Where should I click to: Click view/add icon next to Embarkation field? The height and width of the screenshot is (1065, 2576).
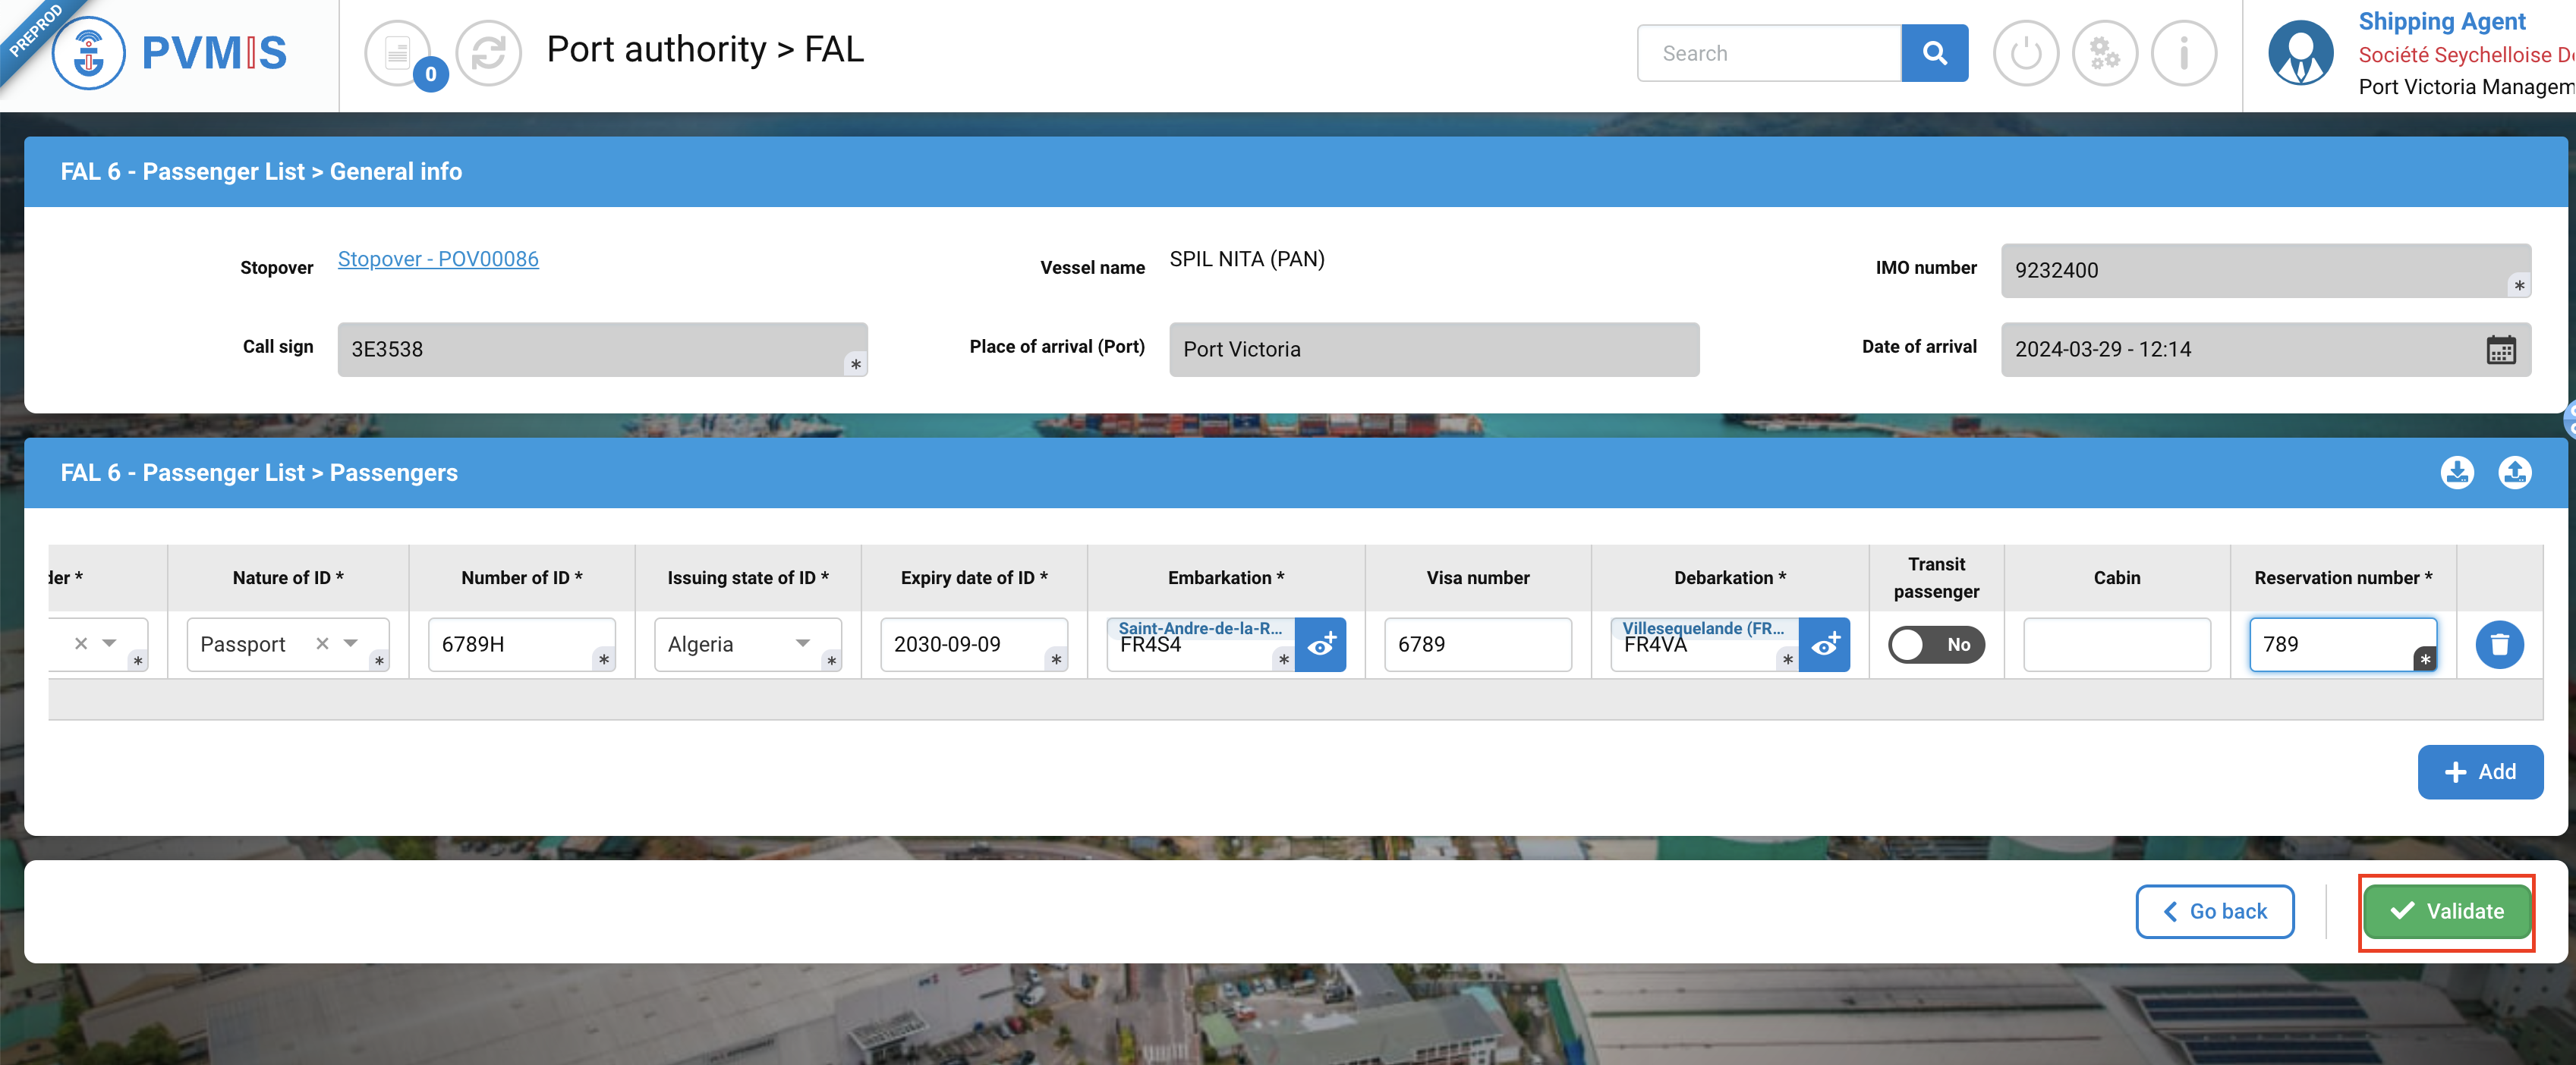point(1320,645)
